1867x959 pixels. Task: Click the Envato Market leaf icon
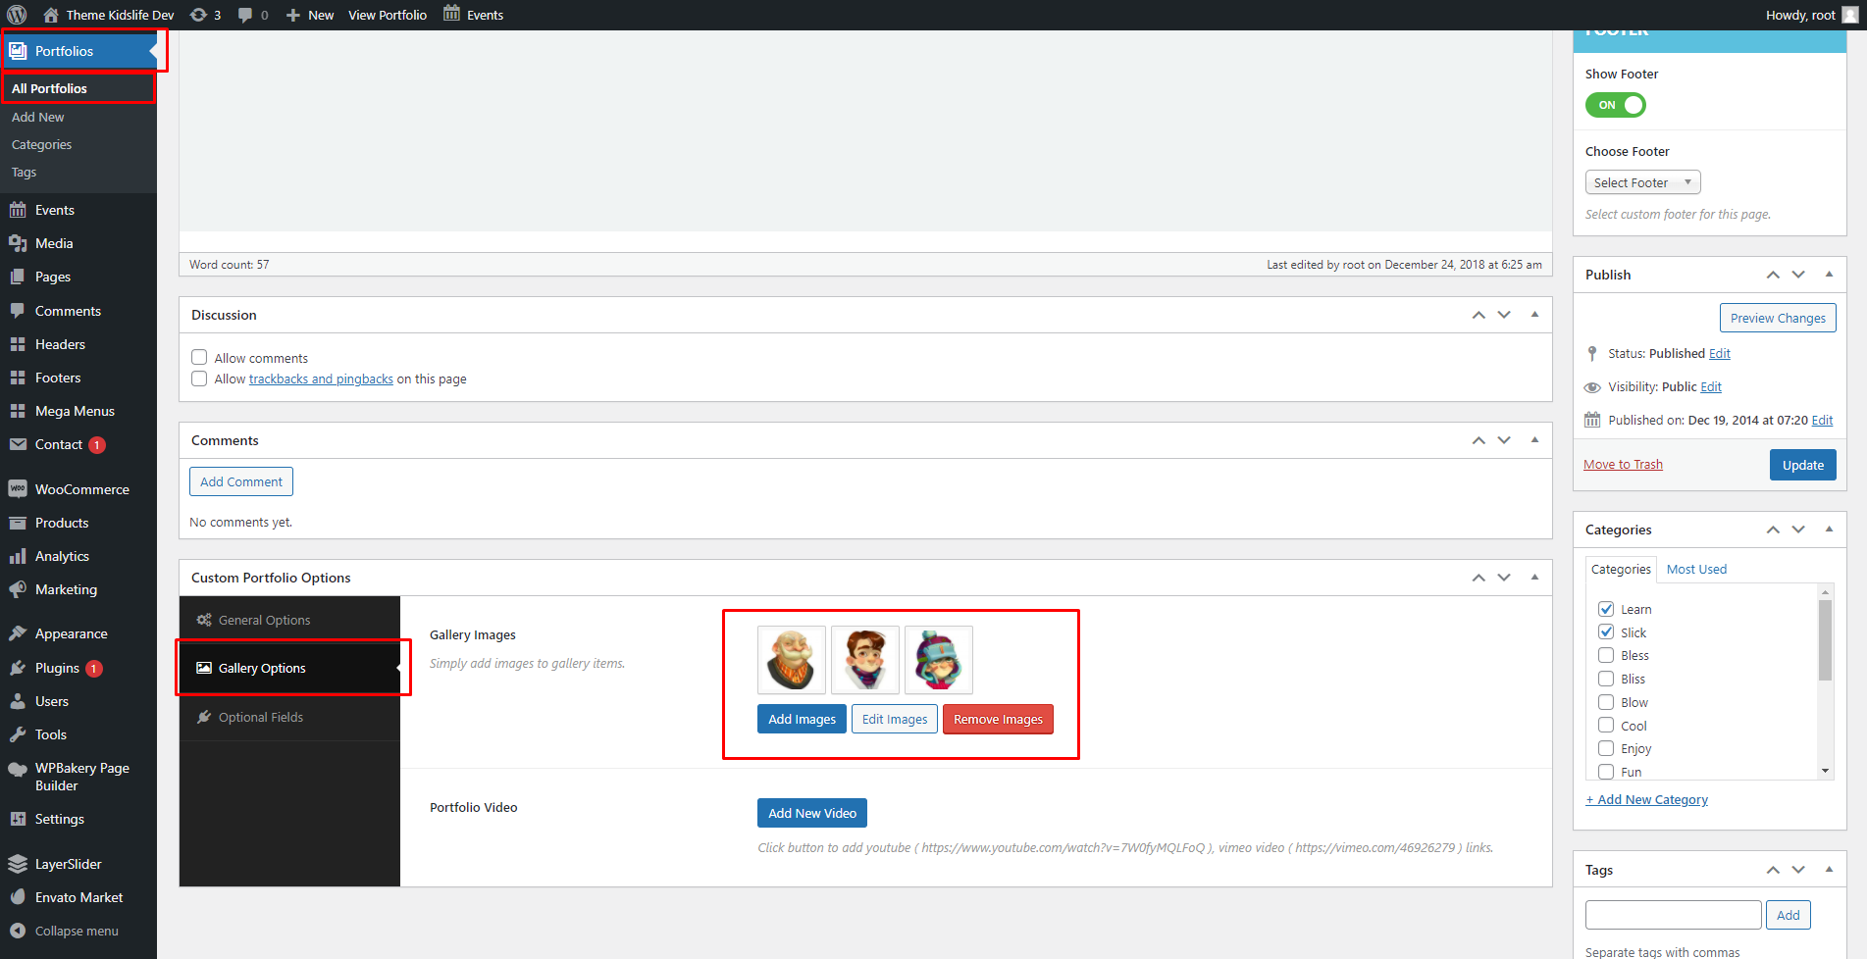[18, 897]
